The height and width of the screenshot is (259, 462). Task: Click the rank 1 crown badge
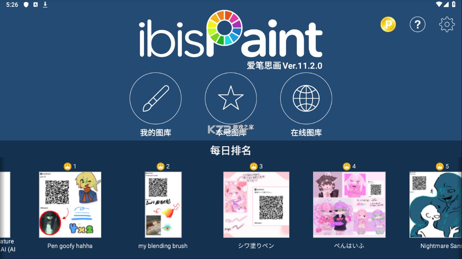click(68, 166)
